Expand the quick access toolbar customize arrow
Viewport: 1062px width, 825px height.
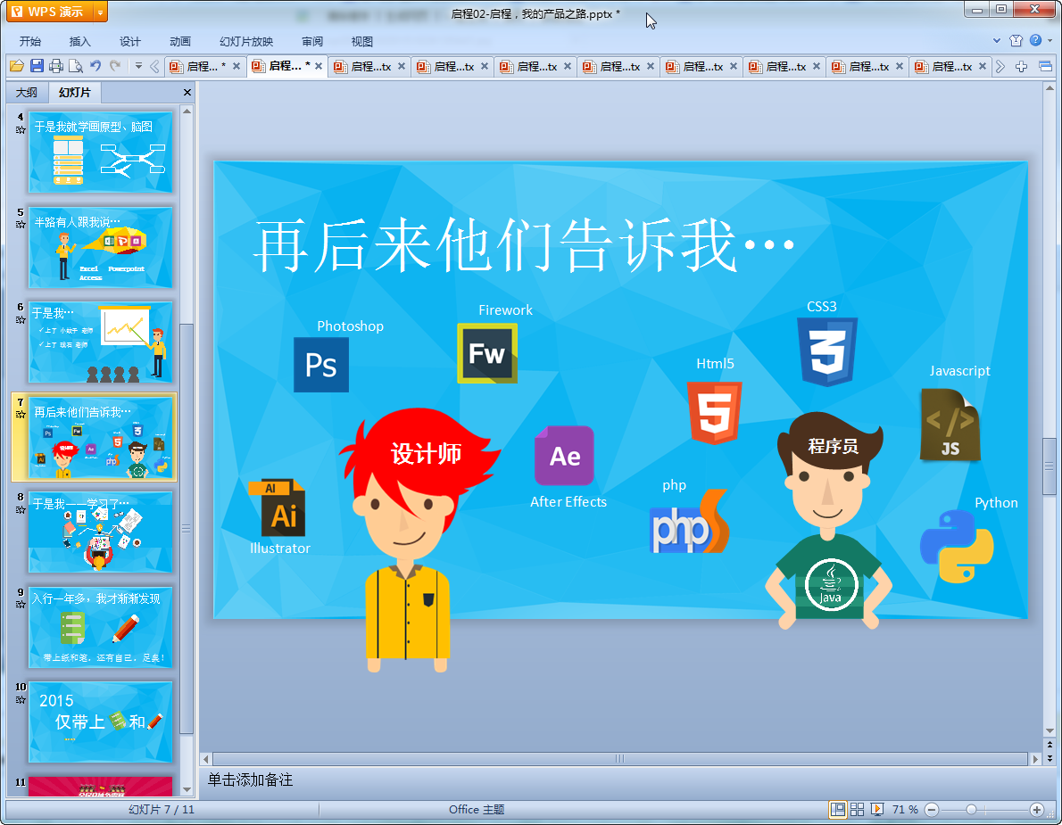click(x=138, y=66)
